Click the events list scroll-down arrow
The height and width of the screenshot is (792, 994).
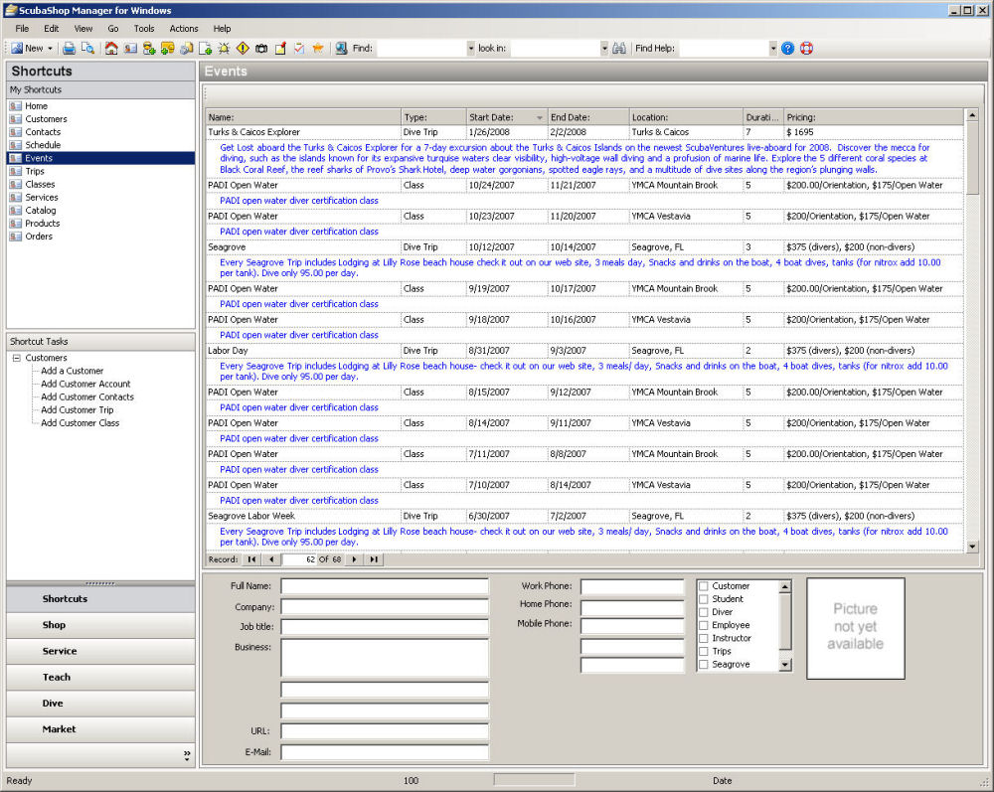point(972,547)
